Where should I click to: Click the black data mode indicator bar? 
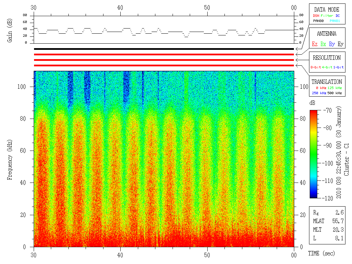coord(164,49)
